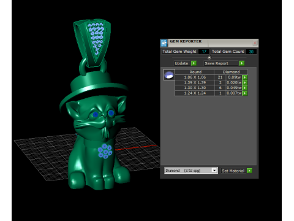Image resolution: width=294 pixels, height=221 pixels.
Task: Select the round gem thumbnail icon
Action: point(169,75)
